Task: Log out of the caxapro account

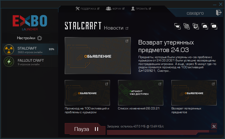Action: [219, 13]
